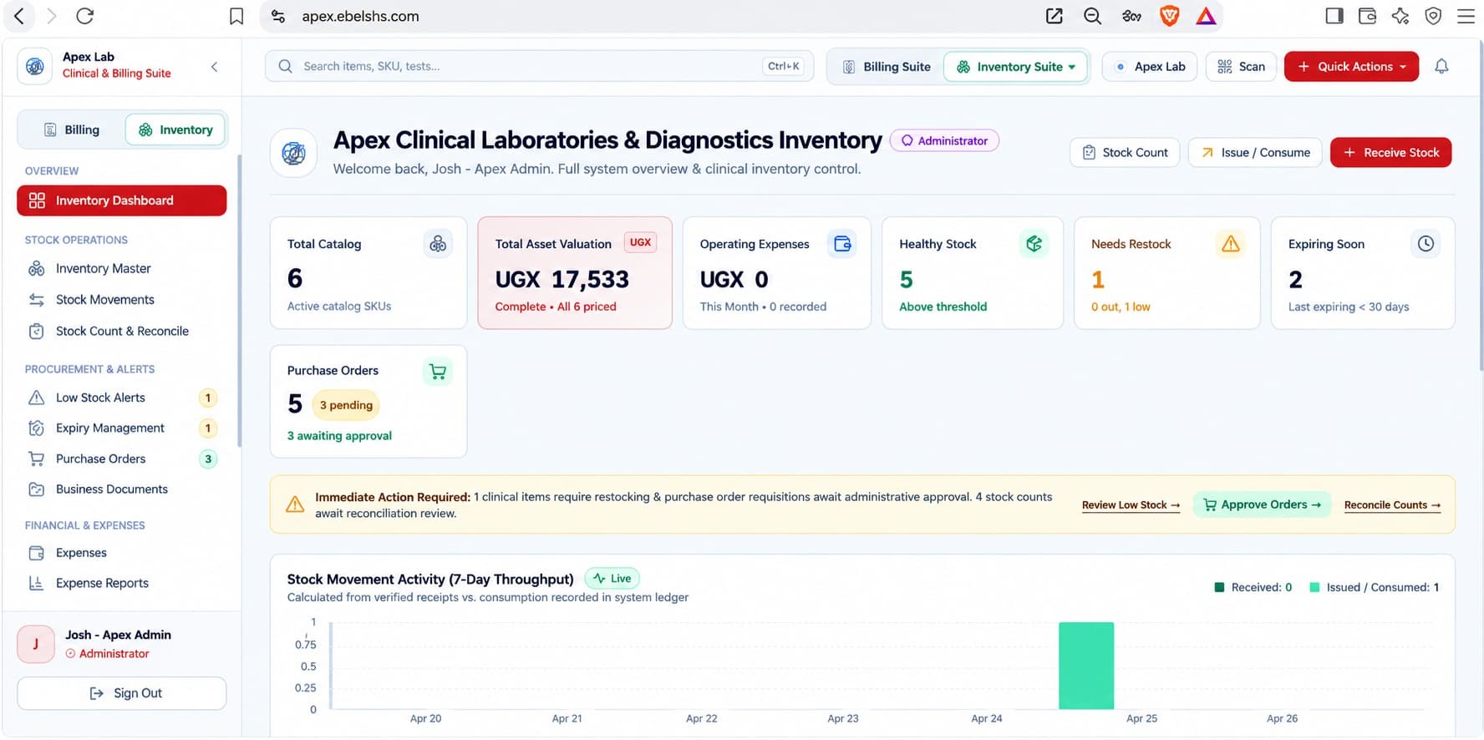
Task: Focus the Search items, SKU, tests field
Action: tap(539, 67)
